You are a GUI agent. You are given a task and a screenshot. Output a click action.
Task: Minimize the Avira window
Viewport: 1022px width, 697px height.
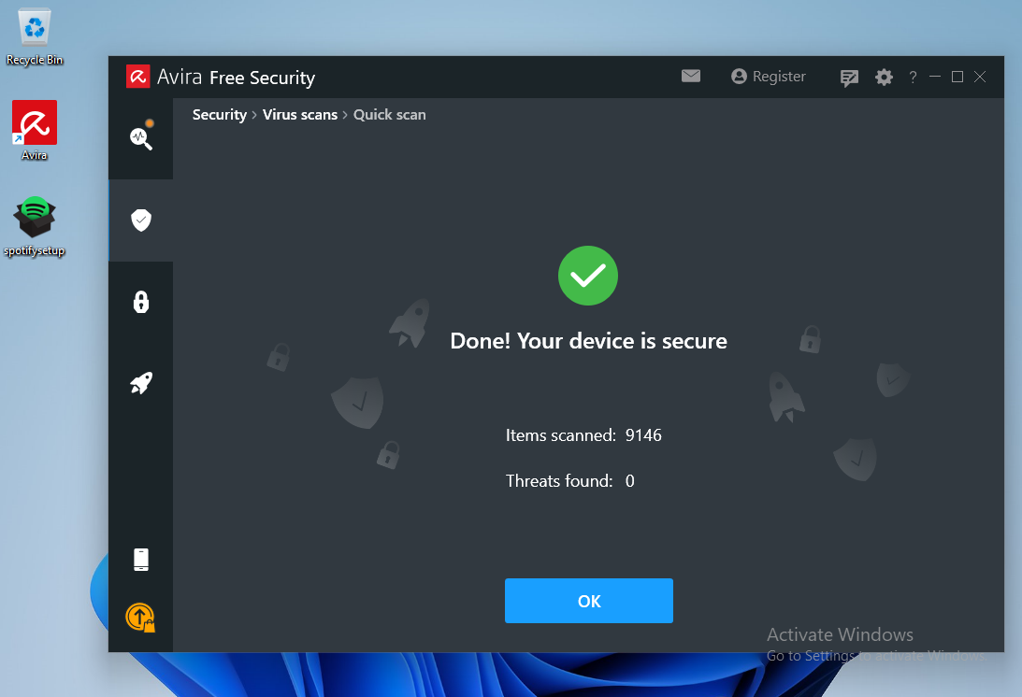click(935, 78)
